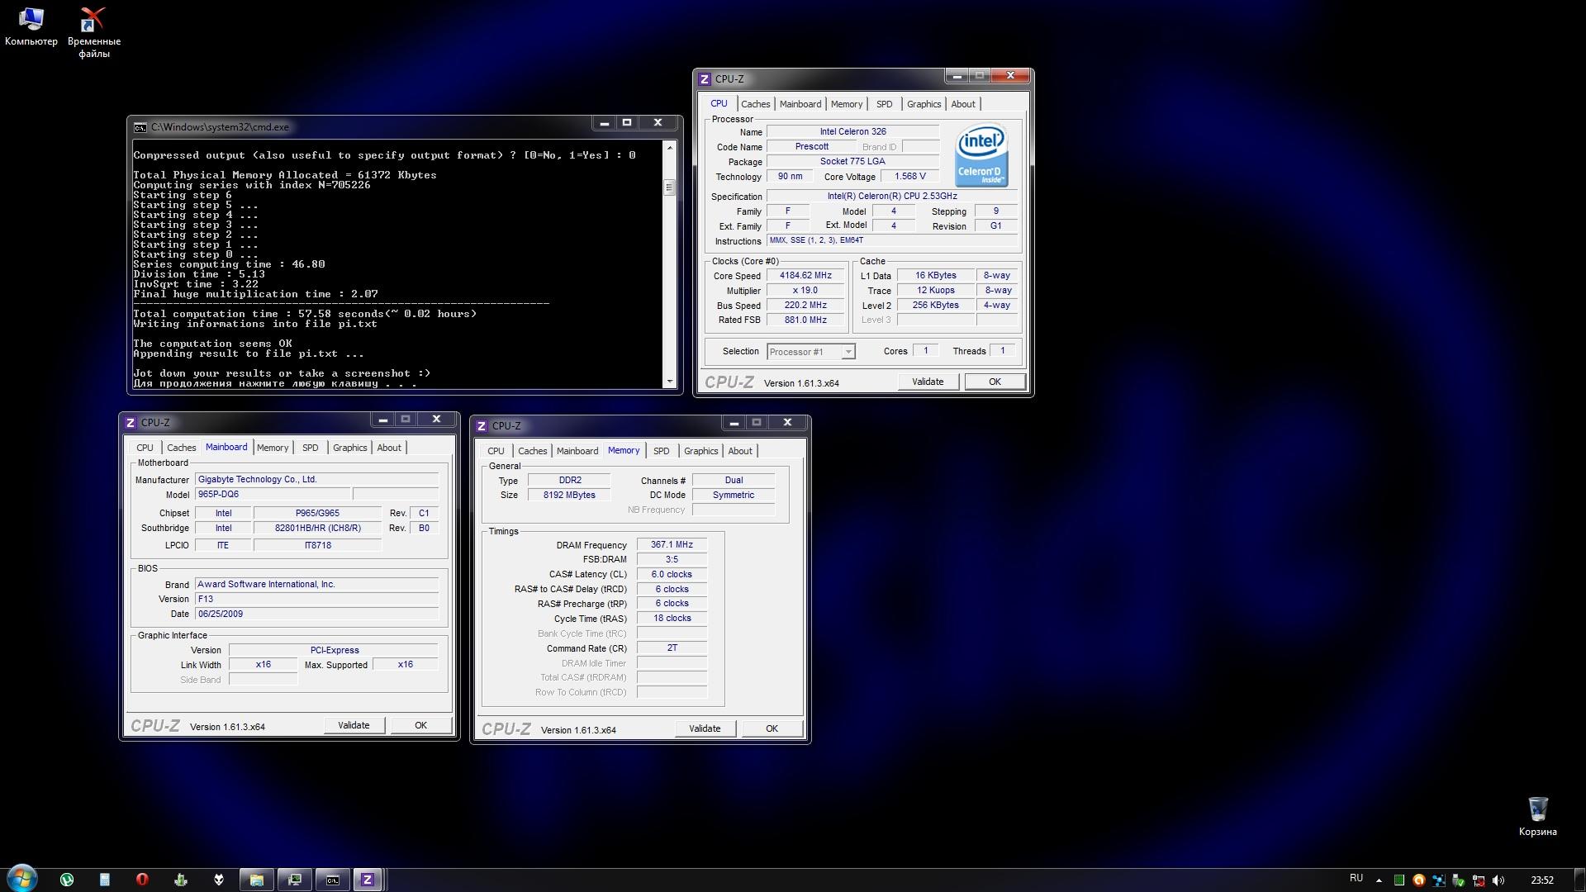Click the cmd window vertical scrollbar thumb
Viewport: 1586px width, 892px height.
tap(670, 187)
